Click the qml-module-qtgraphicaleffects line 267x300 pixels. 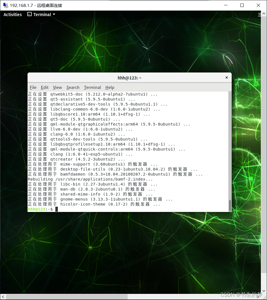click(109, 124)
